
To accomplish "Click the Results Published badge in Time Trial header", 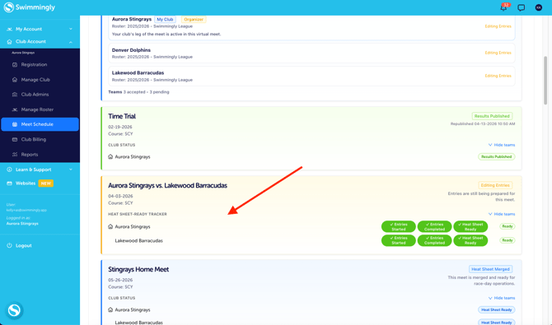I will point(492,116).
